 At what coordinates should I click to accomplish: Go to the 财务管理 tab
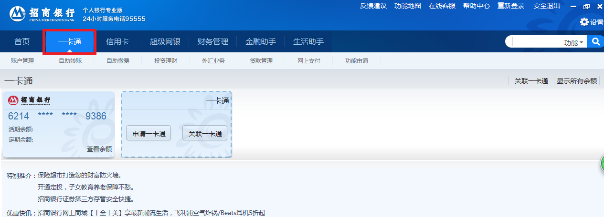213,42
